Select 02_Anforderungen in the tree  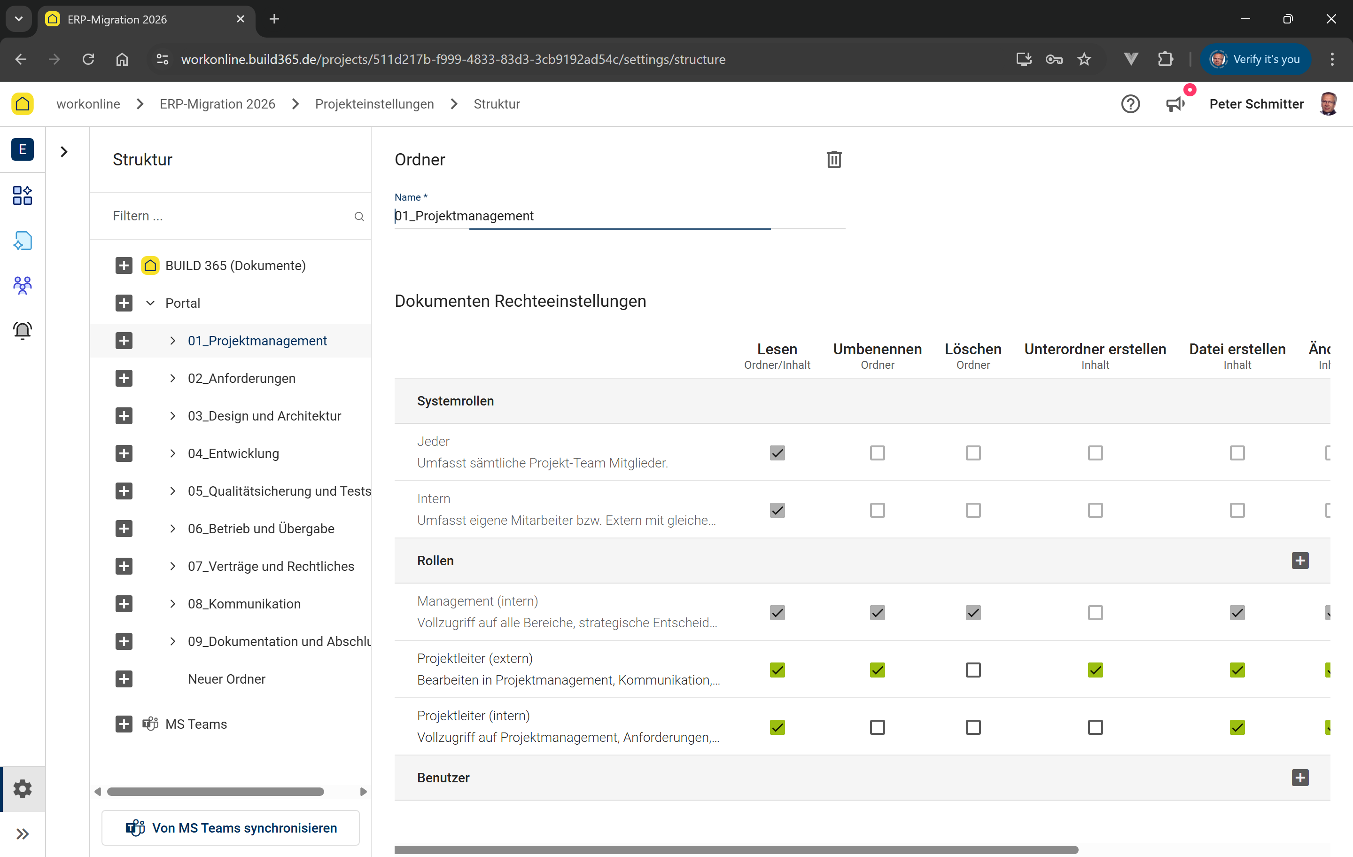pyautogui.click(x=241, y=378)
